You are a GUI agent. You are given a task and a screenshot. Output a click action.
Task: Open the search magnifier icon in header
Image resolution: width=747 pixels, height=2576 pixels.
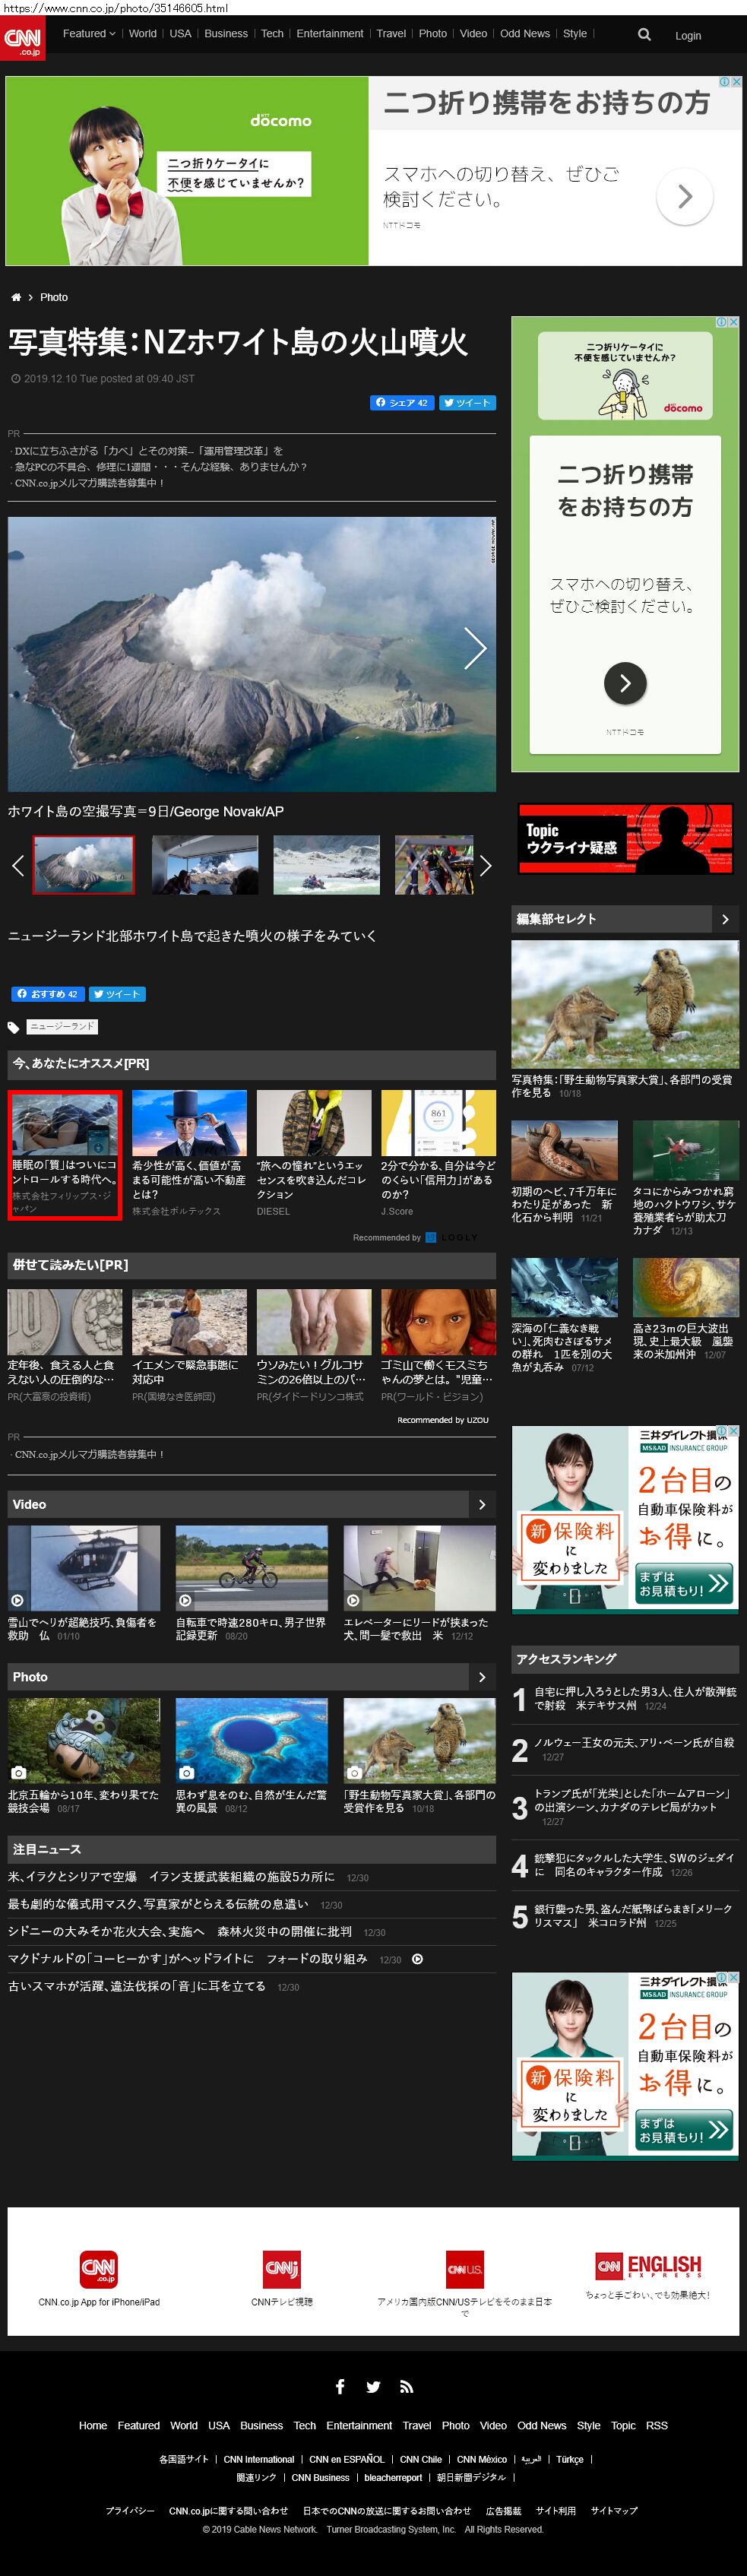click(644, 35)
